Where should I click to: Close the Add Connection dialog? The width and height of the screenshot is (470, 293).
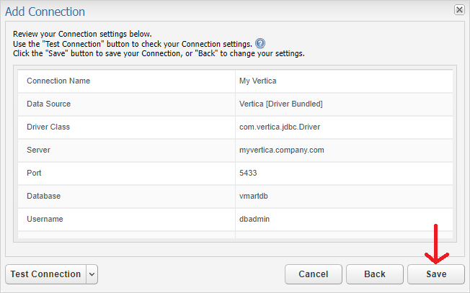[x=459, y=10]
